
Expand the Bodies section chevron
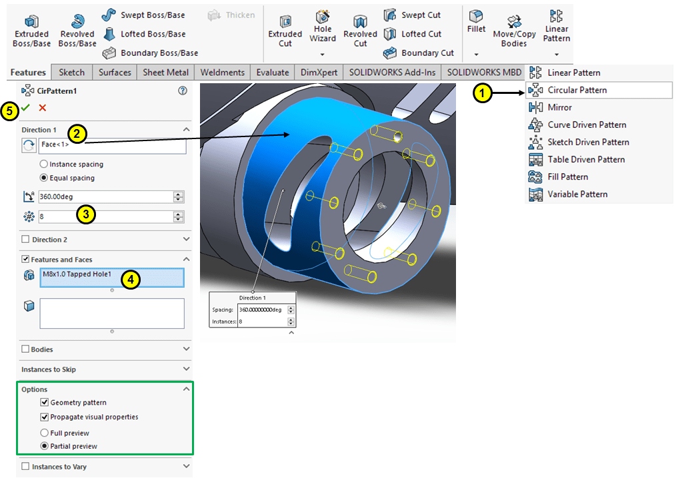click(186, 349)
